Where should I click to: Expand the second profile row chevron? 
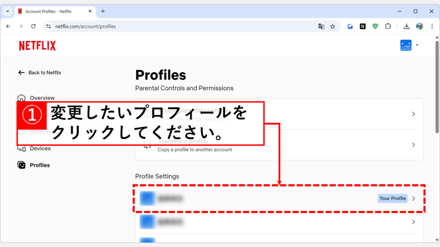(413, 222)
